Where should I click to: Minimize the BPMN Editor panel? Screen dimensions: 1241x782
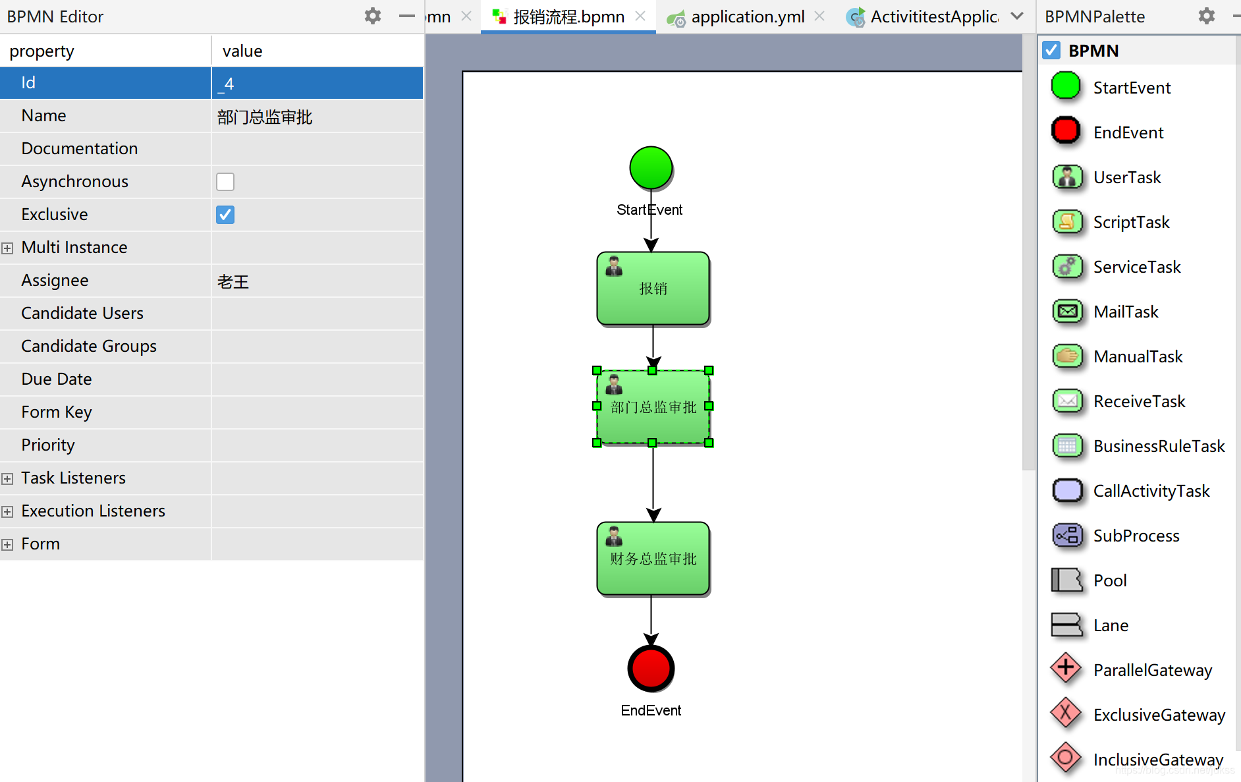tap(407, 16)
